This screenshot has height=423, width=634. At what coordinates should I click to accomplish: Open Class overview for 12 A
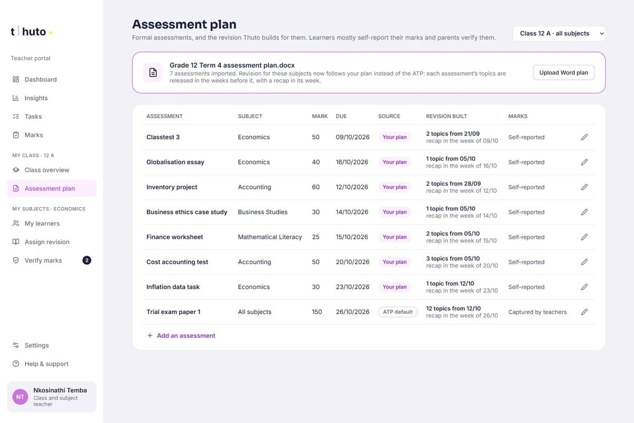52,170
